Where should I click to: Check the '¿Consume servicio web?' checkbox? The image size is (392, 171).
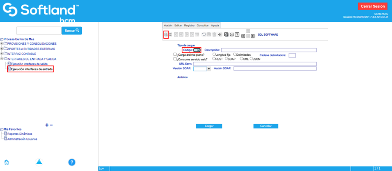[x=175, y=60]
